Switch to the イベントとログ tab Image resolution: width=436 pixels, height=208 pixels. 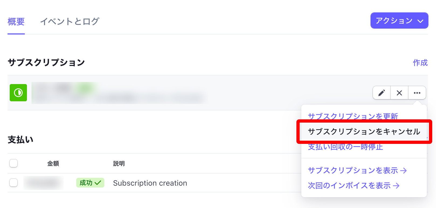[x=70, y=21]
